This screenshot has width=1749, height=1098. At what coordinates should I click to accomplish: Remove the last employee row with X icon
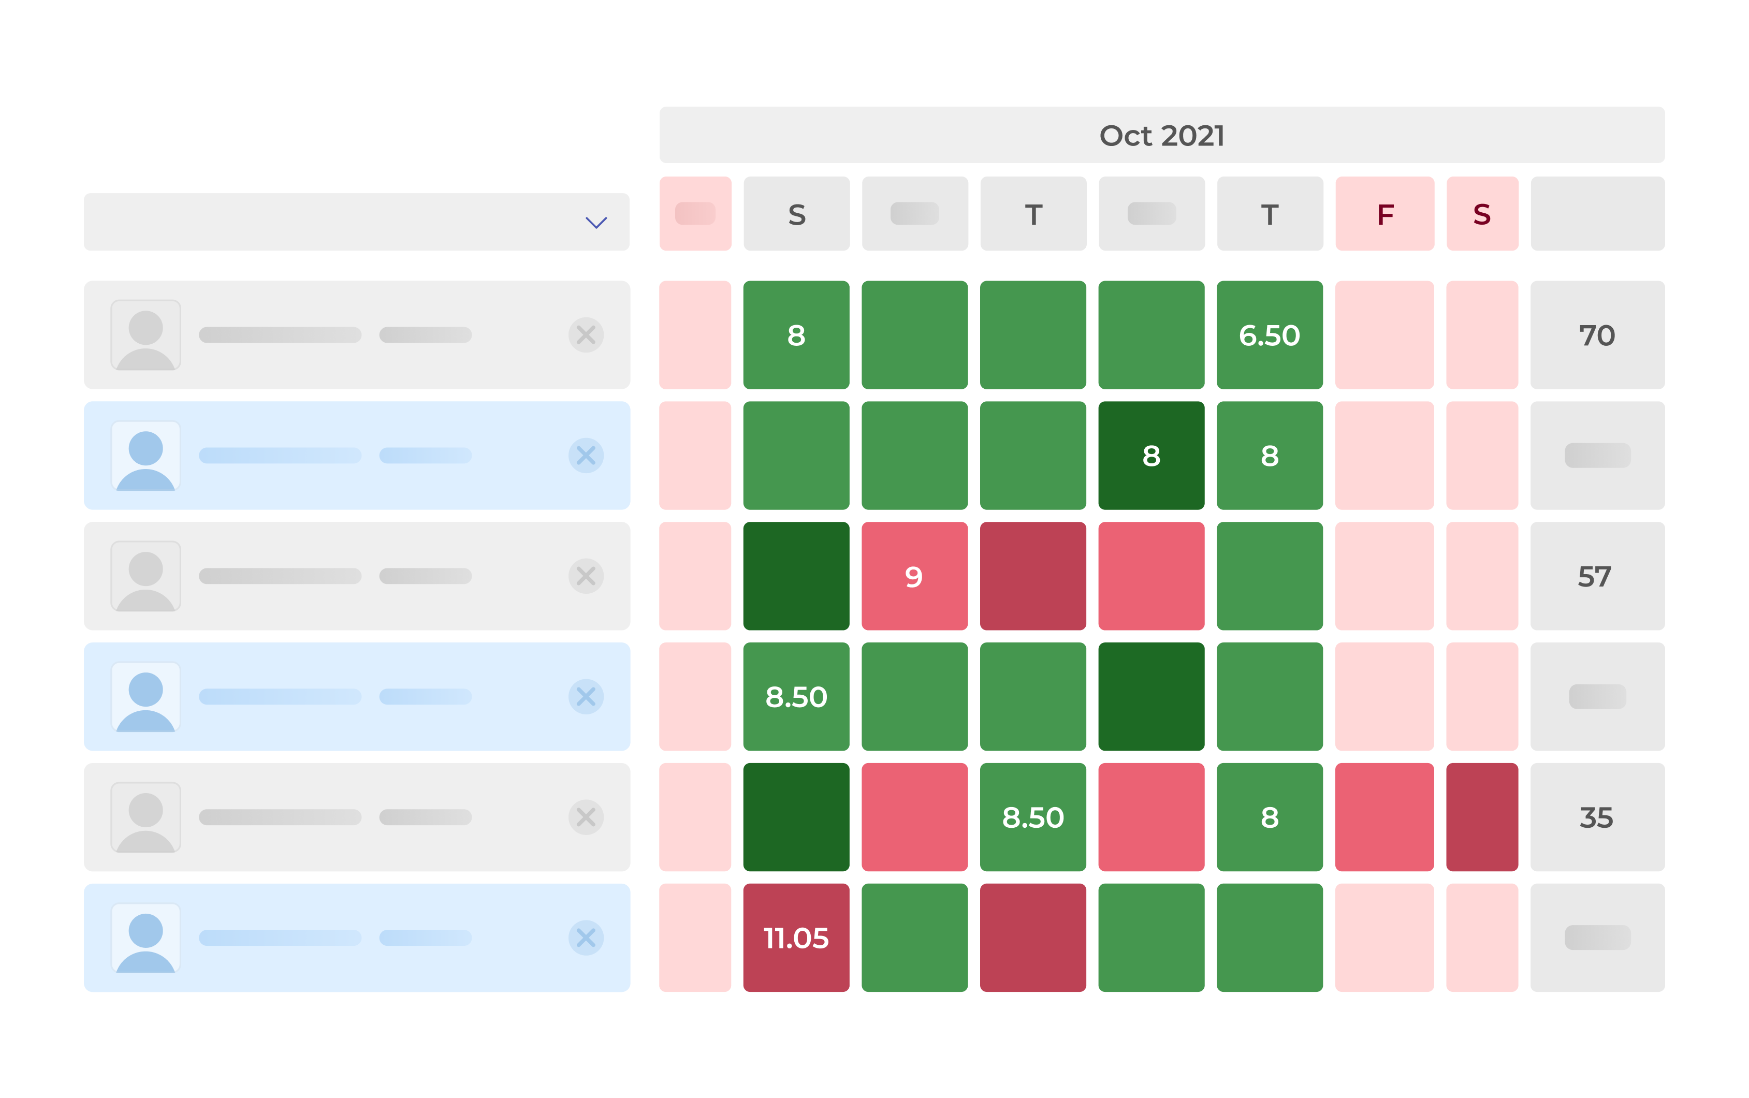586,938
